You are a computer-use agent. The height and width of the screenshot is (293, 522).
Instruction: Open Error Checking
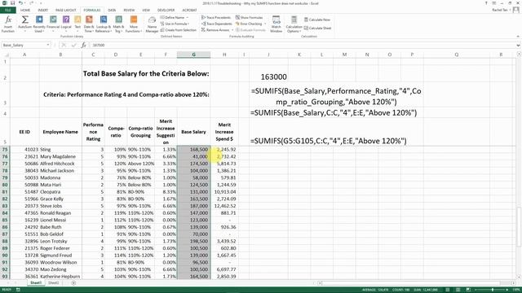point(249,24)
